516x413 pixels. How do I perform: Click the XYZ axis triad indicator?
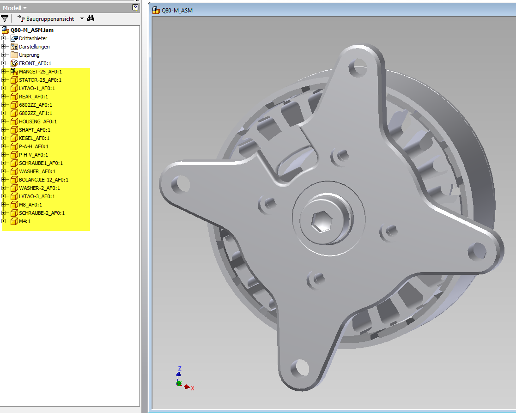point(185,378)
